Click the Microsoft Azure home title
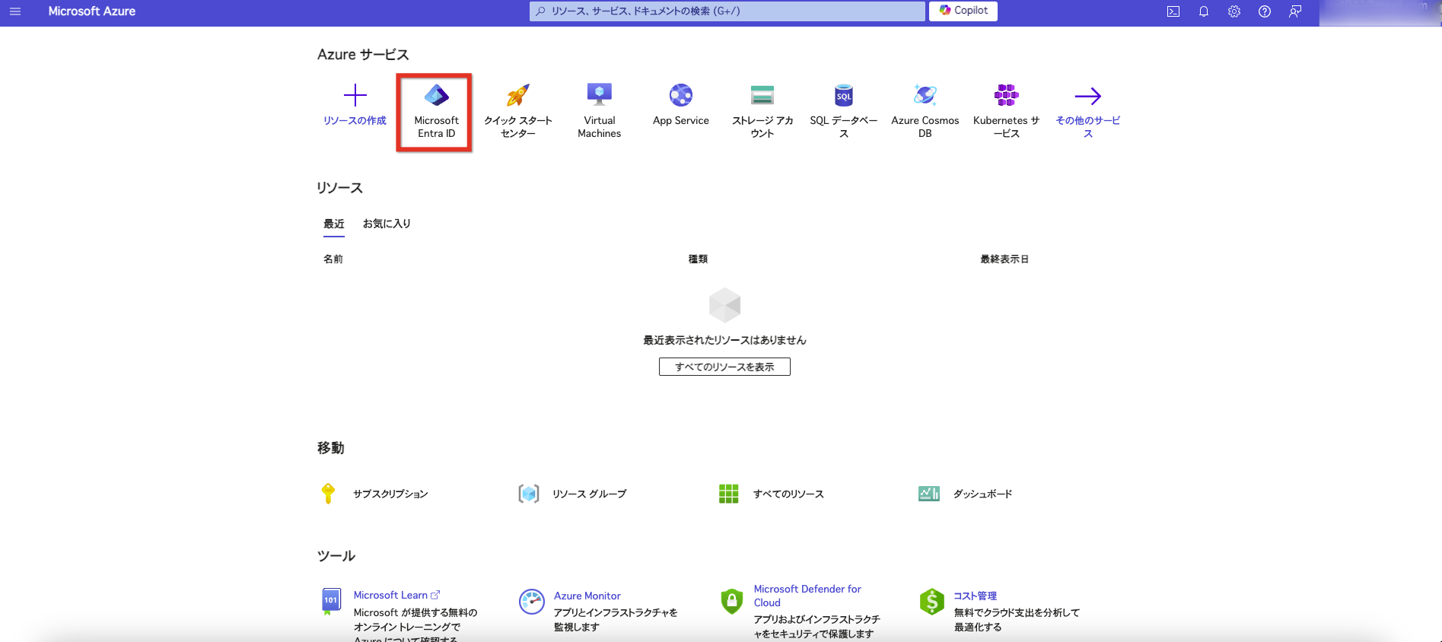Screen dimensions: 1442x642 [92, 11]
